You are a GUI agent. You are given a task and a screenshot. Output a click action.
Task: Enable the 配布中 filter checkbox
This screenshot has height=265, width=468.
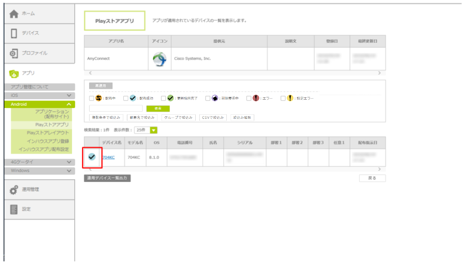92,98
